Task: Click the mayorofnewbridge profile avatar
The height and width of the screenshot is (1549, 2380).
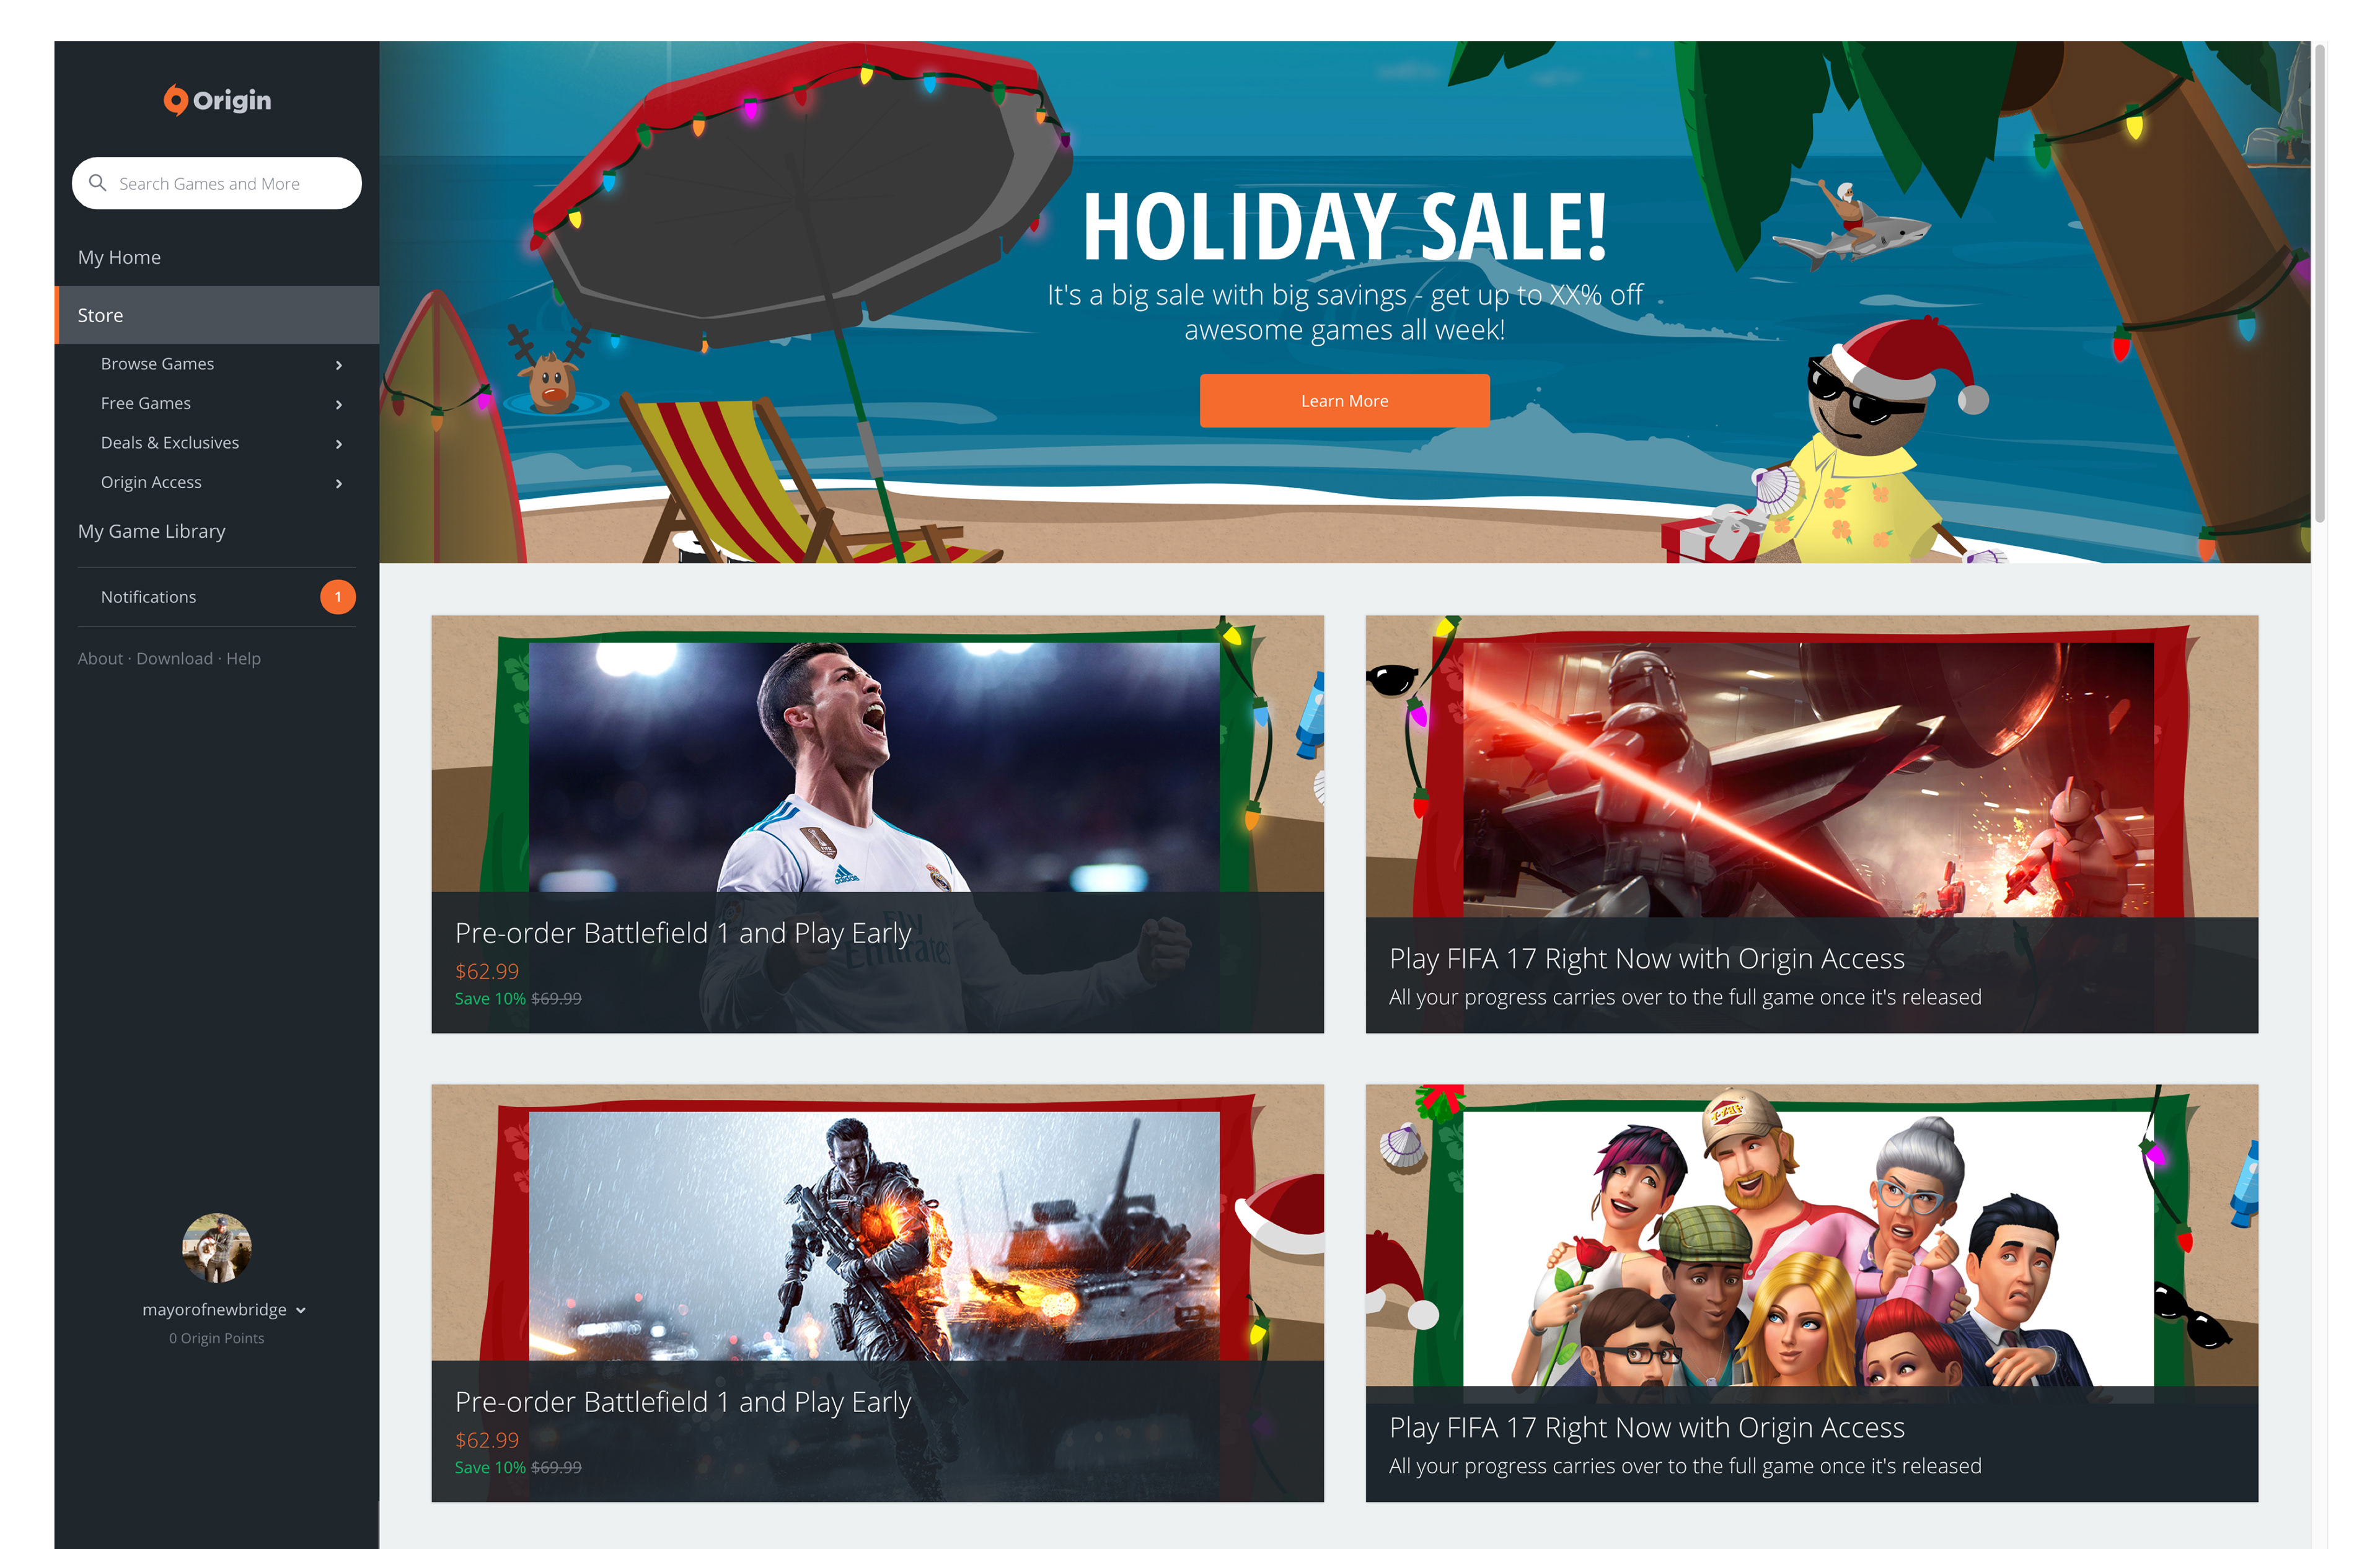Action: (217, 1247)
